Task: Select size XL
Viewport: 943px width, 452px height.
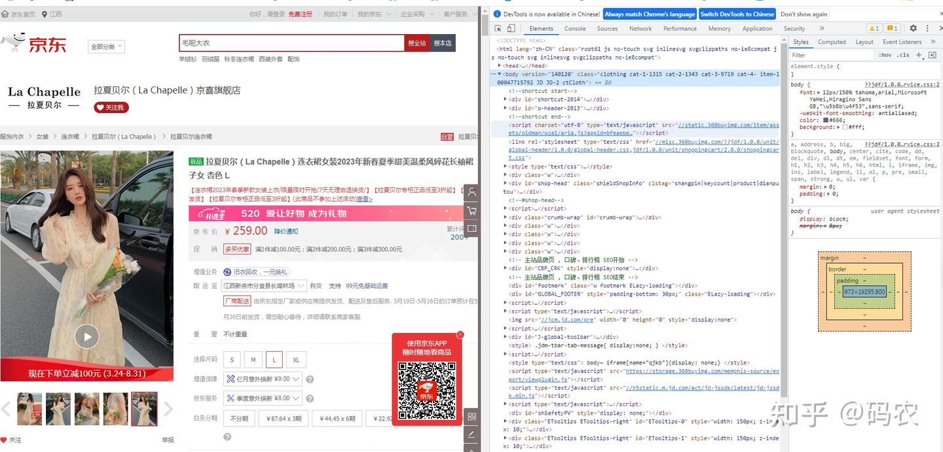Action: [296, 360]
